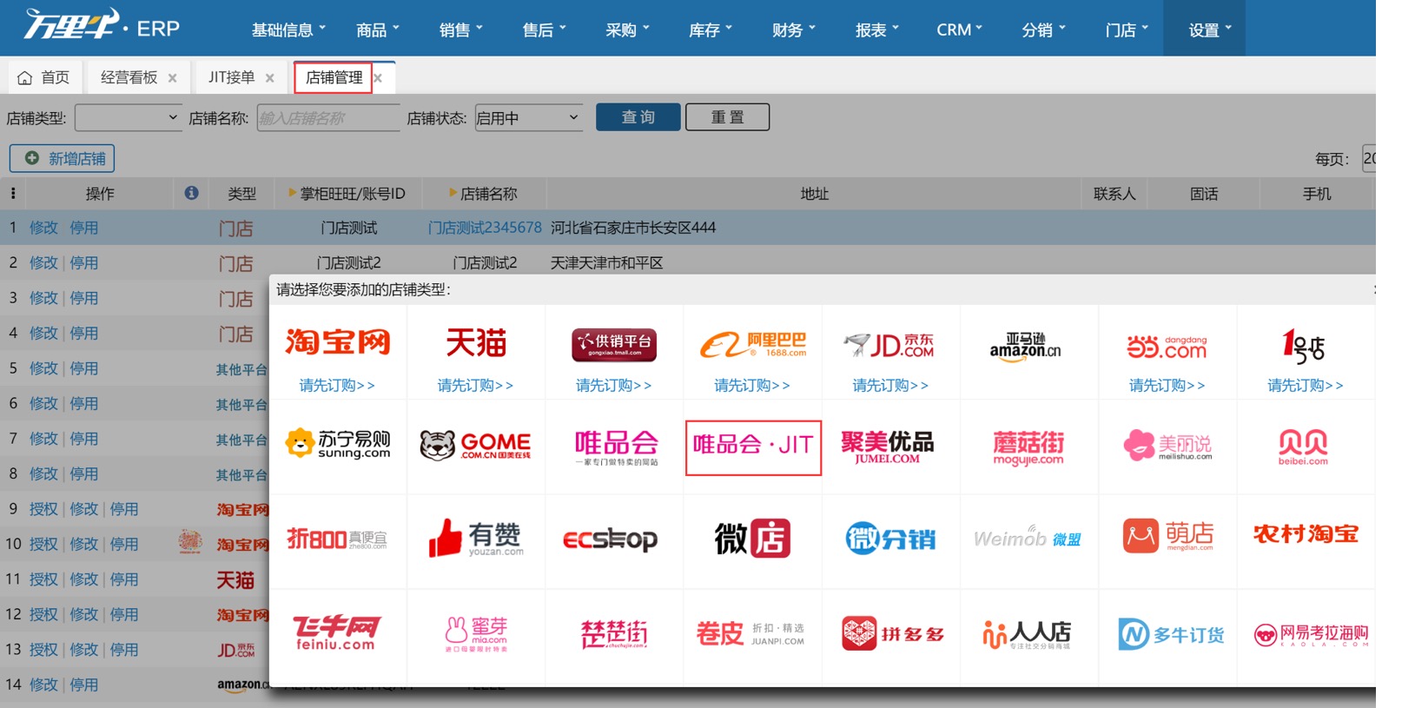Switch to the 经营看板 tab

click(129, 77)
